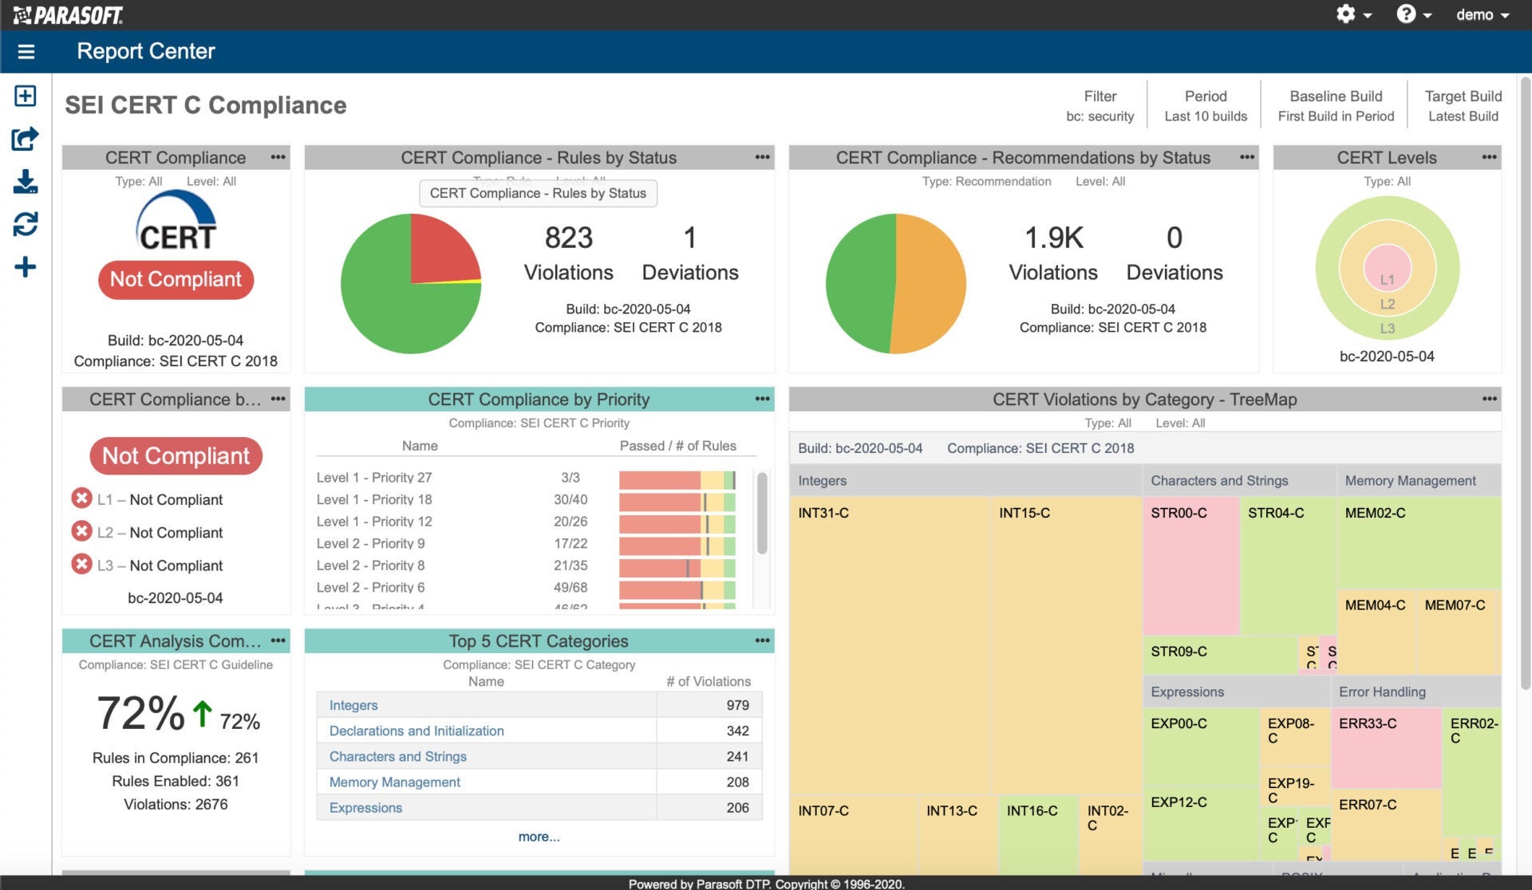Open the CERT Levels widget options menu
1532x890 pixels.
click(1489, 157)
